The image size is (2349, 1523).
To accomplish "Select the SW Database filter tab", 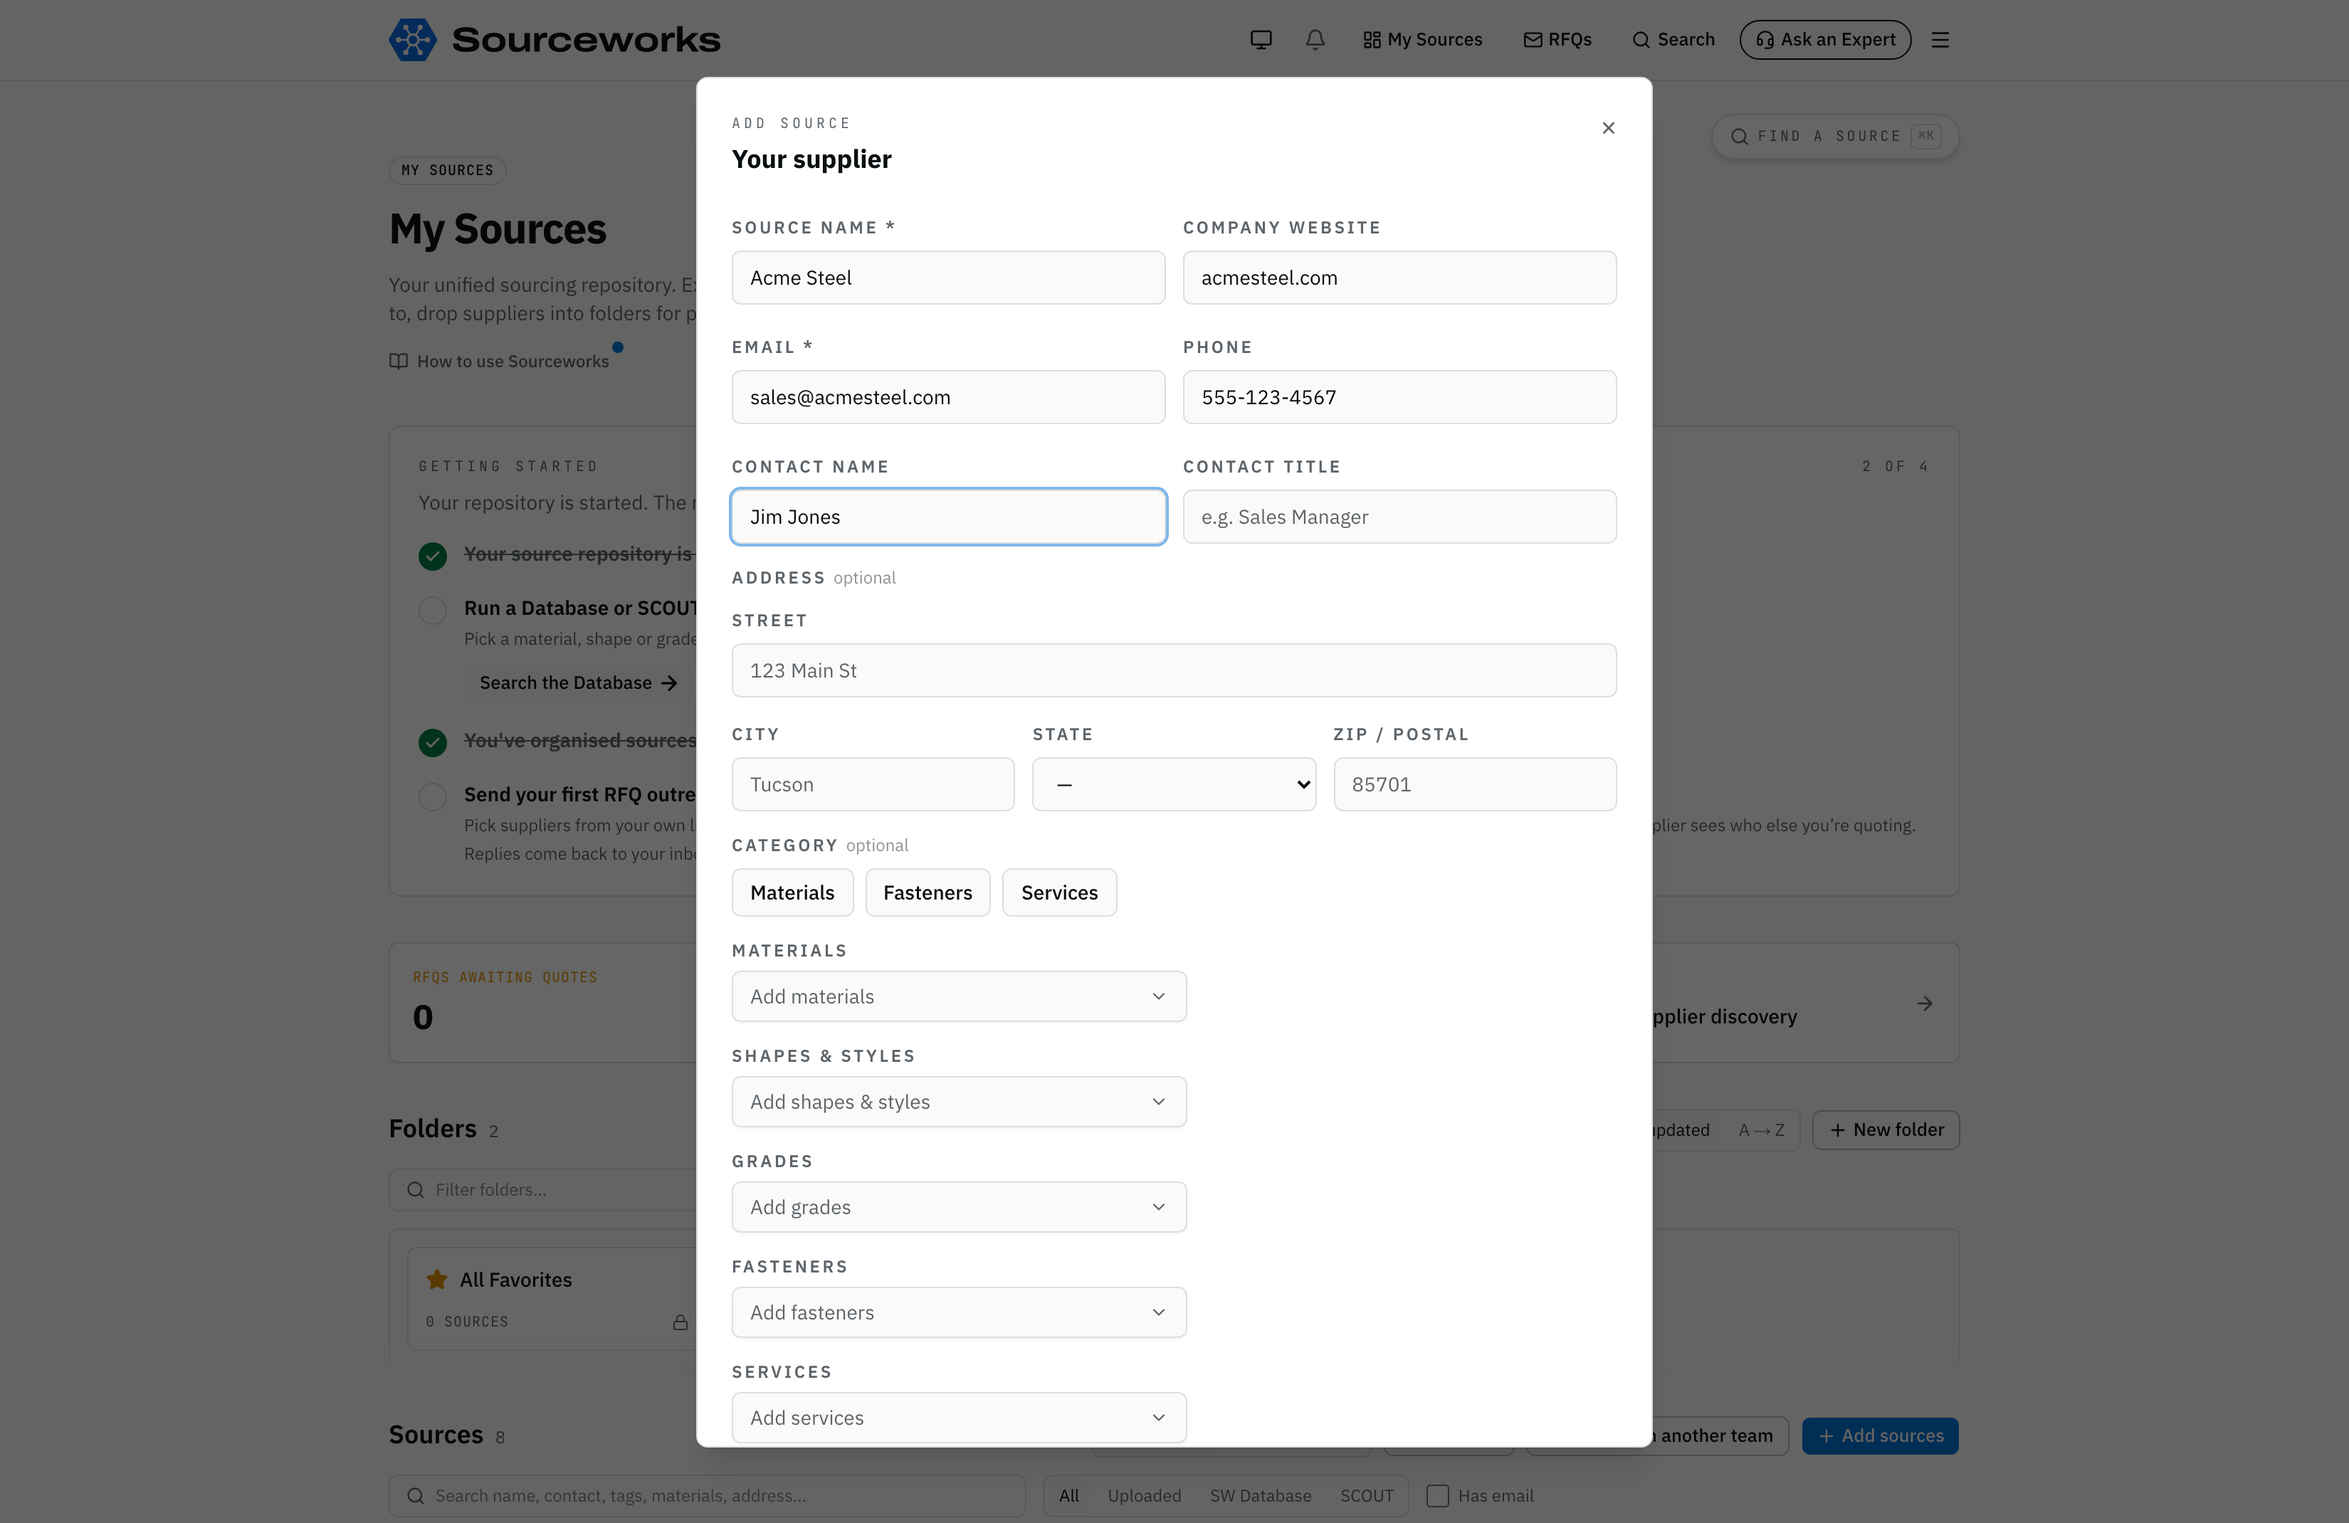I will (x=1261, y=1495).
